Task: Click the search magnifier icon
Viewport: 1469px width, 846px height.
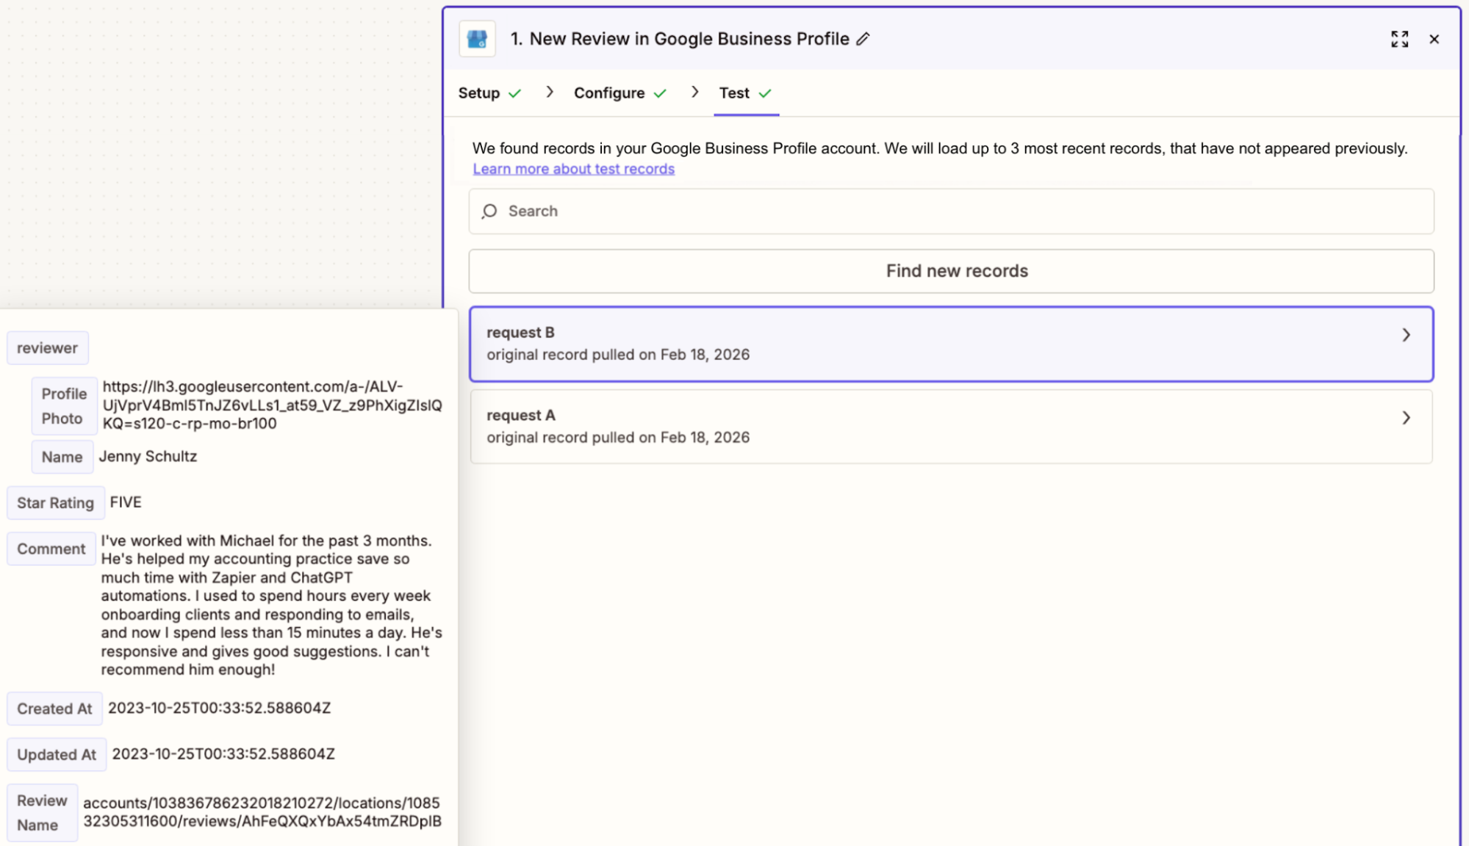Action: pos(489,211)
